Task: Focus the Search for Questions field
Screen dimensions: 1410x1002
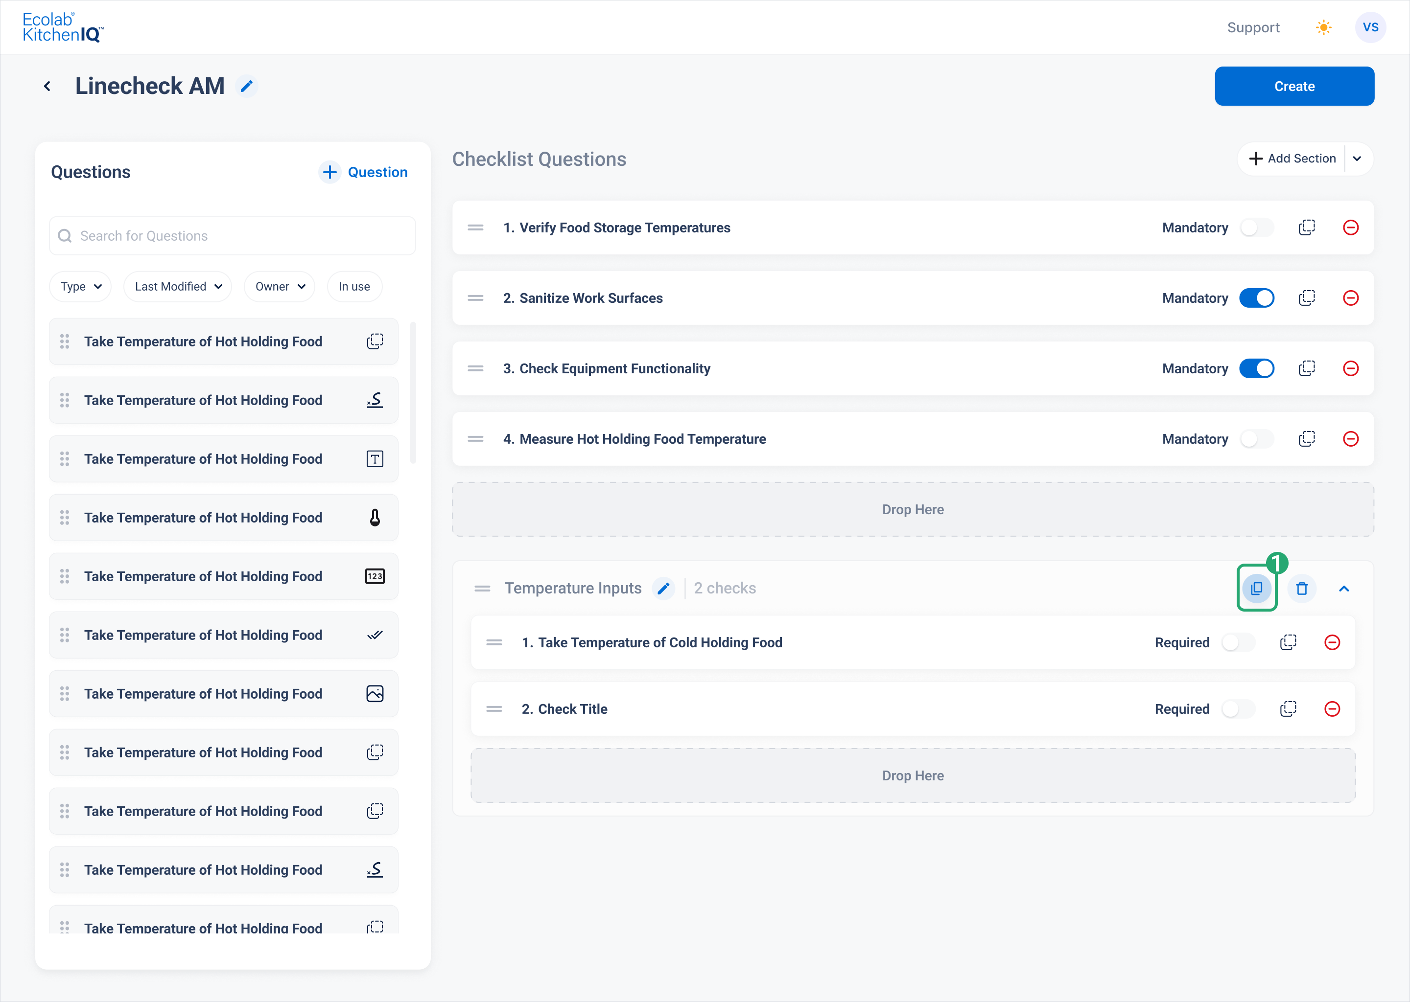Action: coord(232,236)
